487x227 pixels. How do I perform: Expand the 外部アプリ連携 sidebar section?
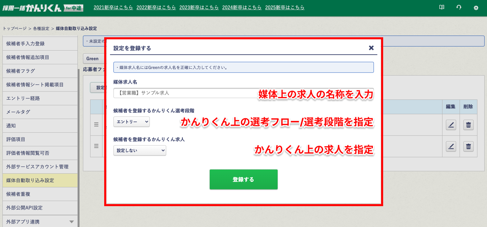pos(40,222)
